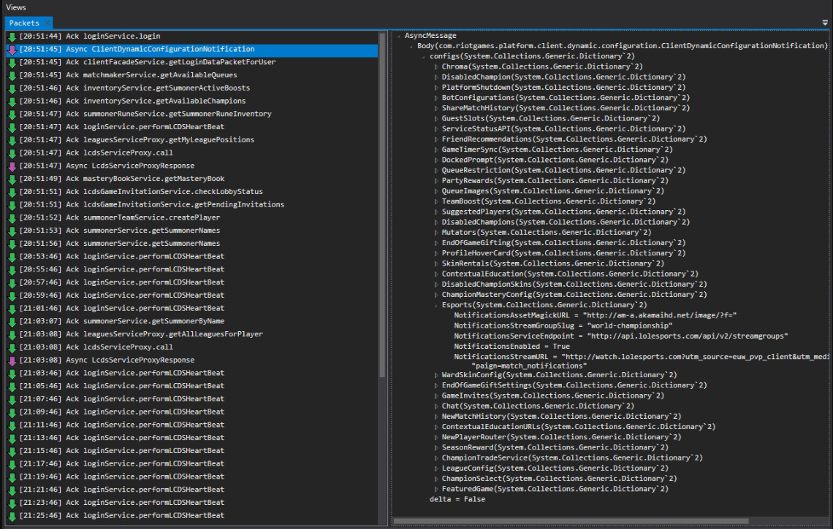Image resolution: width=833 pixels, height=529 pixels.
Task: Click green arrow icon beside getPendingInvitations
Action: (x=12, y=205)
